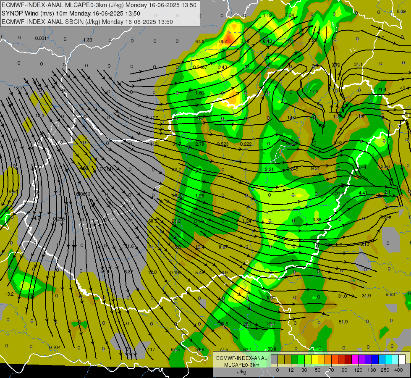
Task: Click the map value 16.9
Action: pyautogui.click(x=223, y=273)
